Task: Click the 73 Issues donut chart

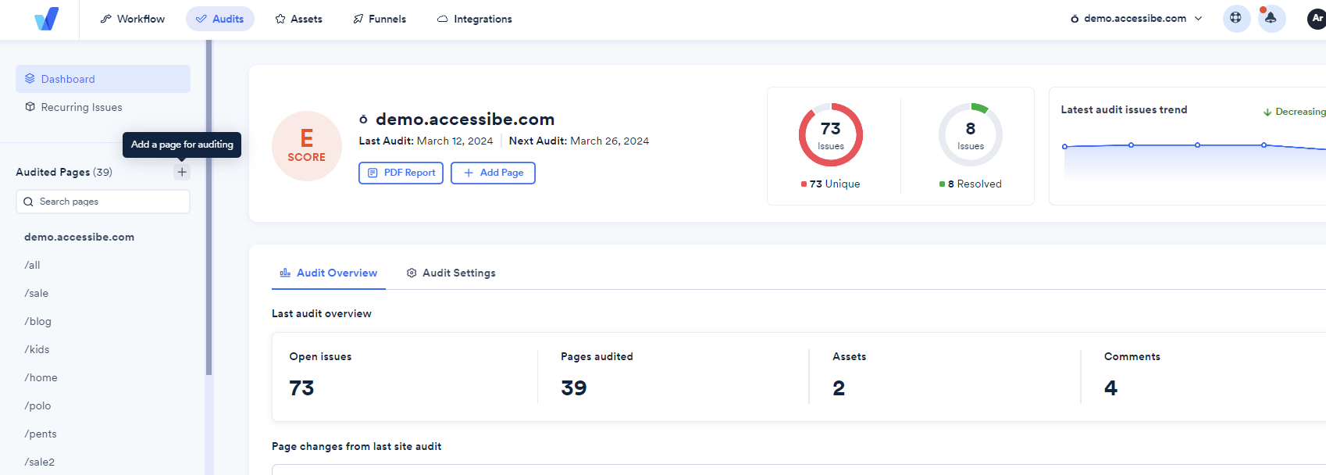Action: [831, 134]
